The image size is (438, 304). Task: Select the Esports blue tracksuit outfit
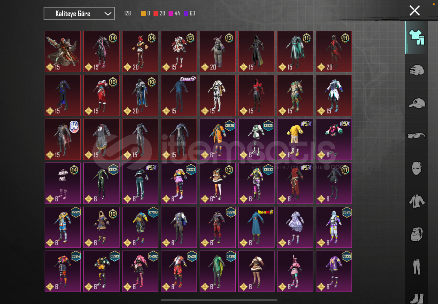[x=179, y=95]
